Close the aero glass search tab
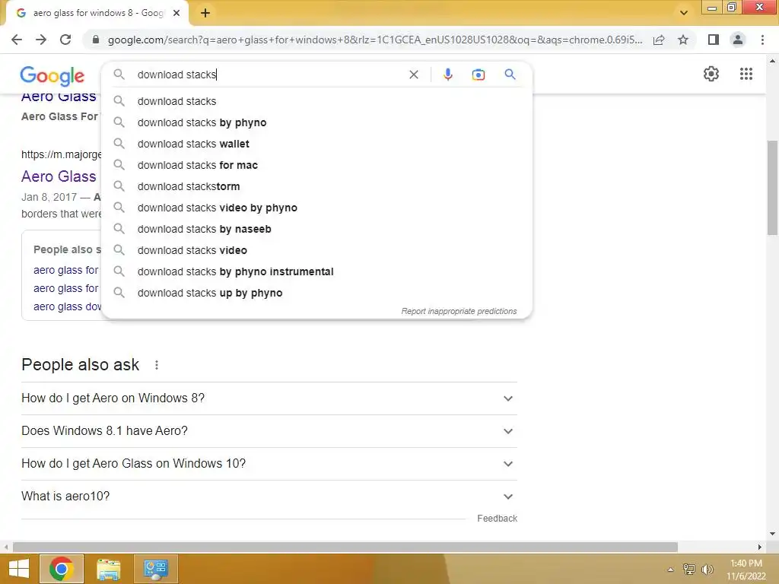779x584 pixels. click(176, 13)
